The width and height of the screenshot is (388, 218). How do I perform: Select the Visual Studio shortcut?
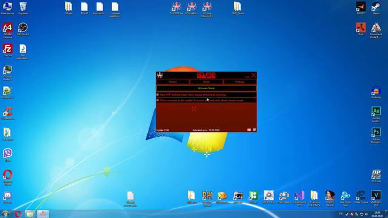coord(299,199)
